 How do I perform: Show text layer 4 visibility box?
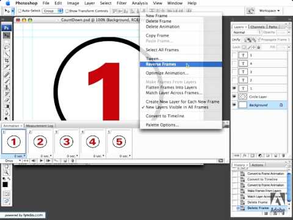click(234, 64)
